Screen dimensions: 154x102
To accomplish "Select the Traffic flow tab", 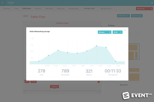I will pos(27,9).
